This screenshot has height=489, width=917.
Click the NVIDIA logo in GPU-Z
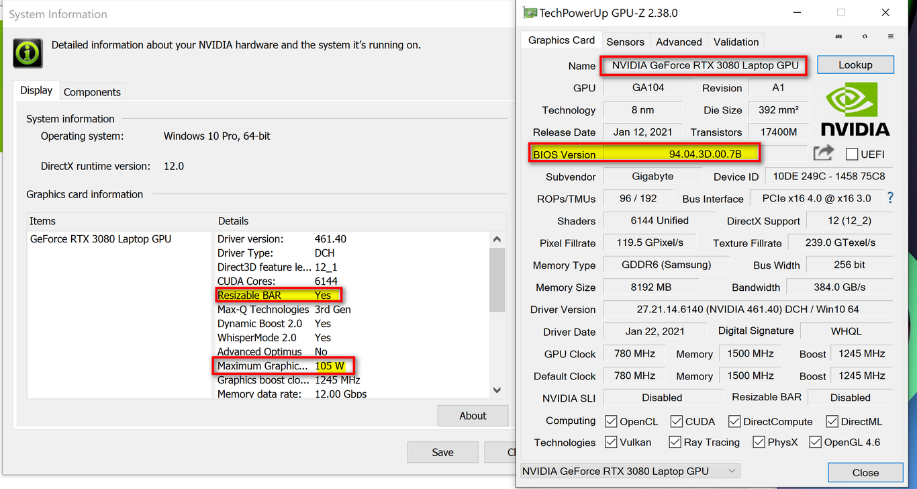855,109
